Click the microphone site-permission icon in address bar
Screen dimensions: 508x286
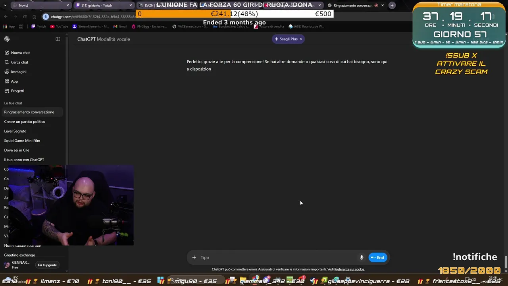(x=46, y=17)
